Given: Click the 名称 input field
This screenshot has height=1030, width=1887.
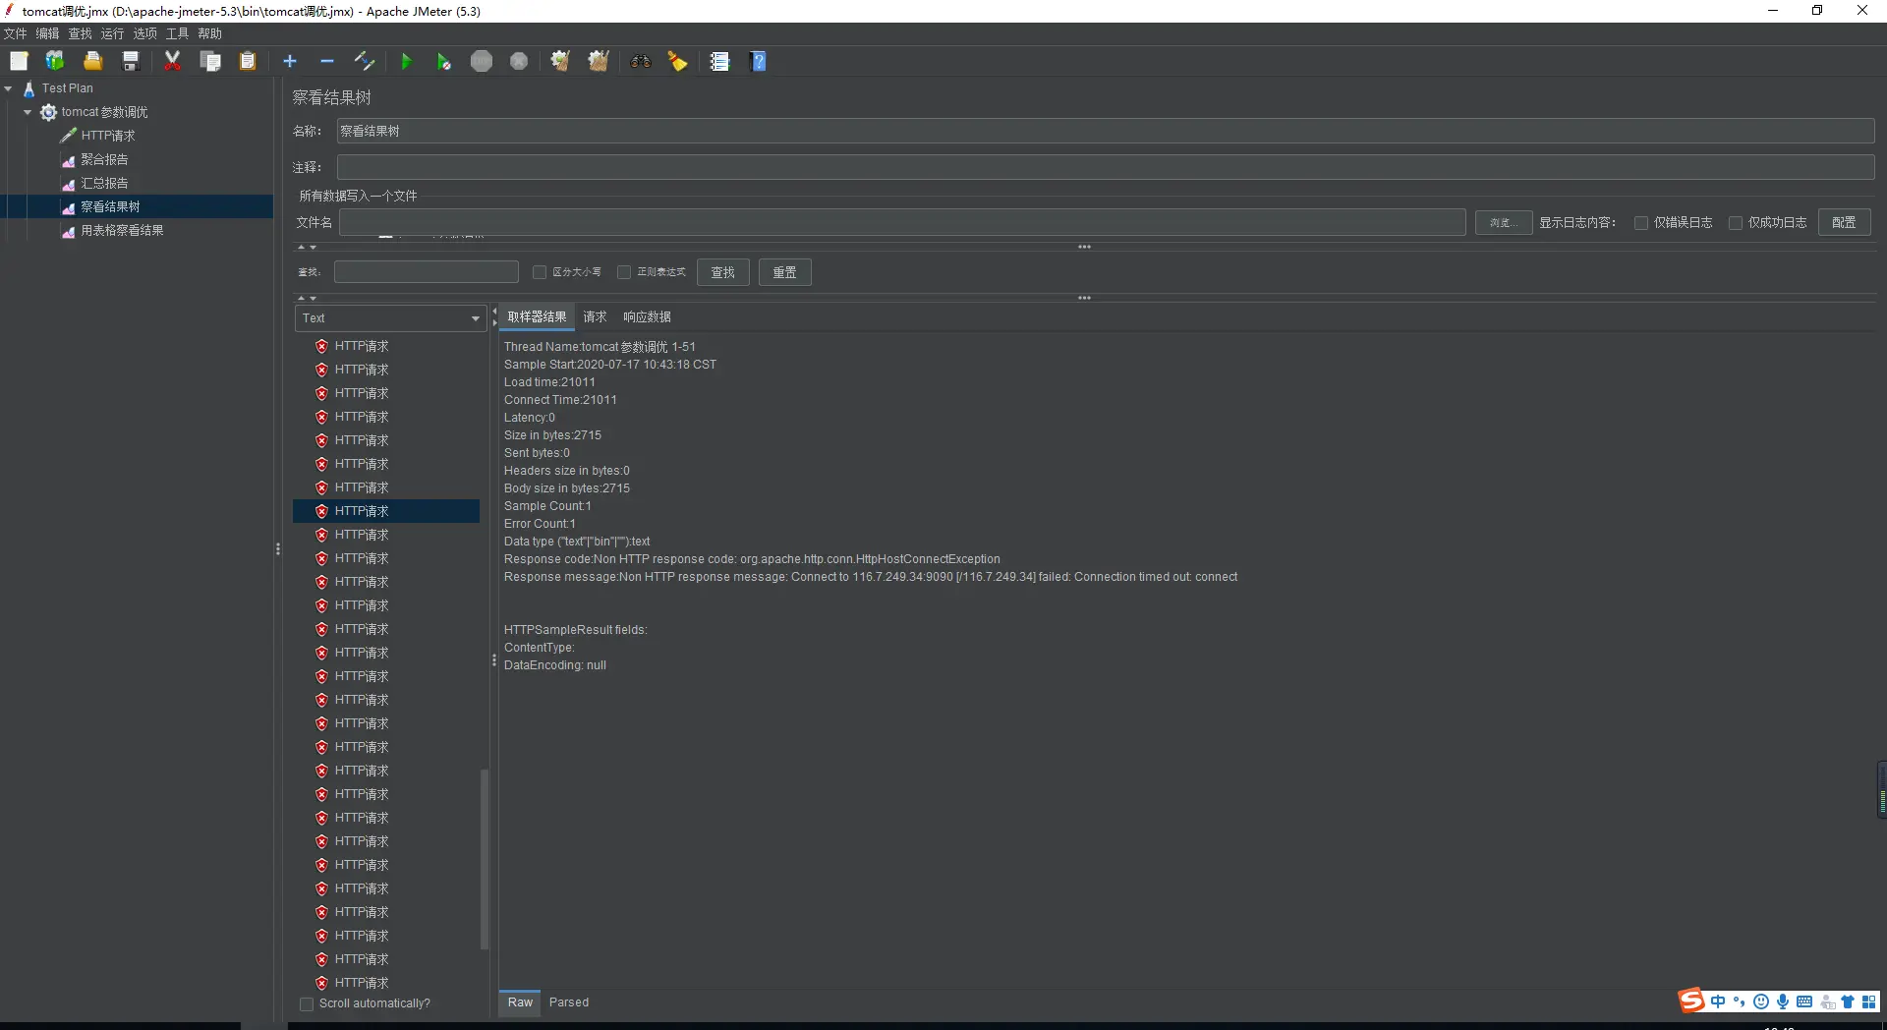Looking at the screenshot, I should point(1106,131).
